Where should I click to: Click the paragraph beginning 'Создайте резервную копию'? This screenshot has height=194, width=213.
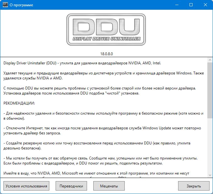[97, 146]
